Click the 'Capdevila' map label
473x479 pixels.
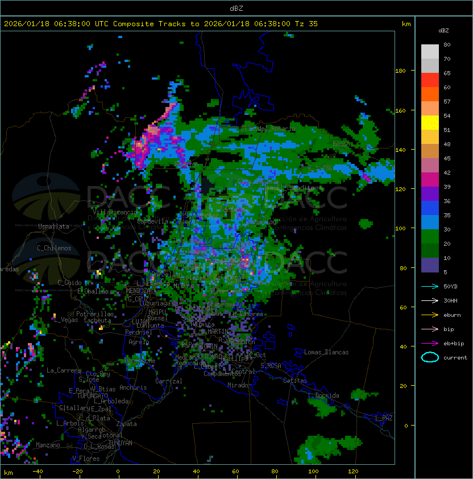pyautogui.click(x=153, y=221)
